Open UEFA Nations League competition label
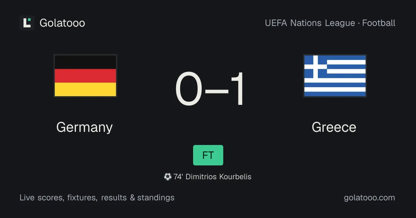The image size is (416, 218). 310,23
